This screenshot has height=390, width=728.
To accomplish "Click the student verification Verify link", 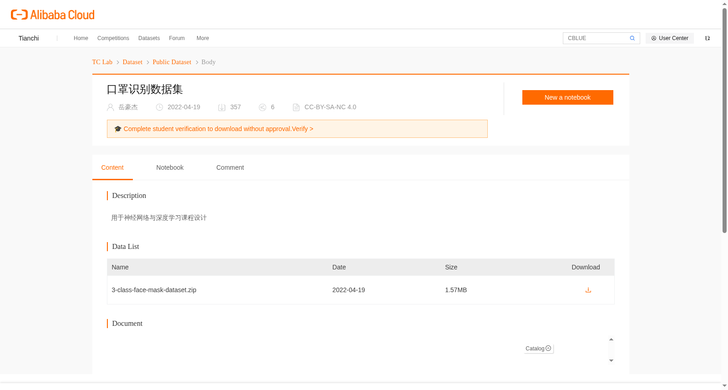I will click(302, 129).
